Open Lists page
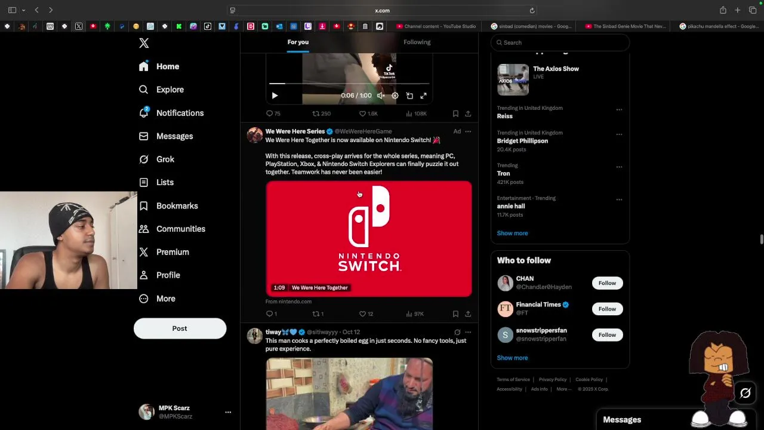Image resolution: width=764 pixels, height=430 pixels. [x=156, y=182]
